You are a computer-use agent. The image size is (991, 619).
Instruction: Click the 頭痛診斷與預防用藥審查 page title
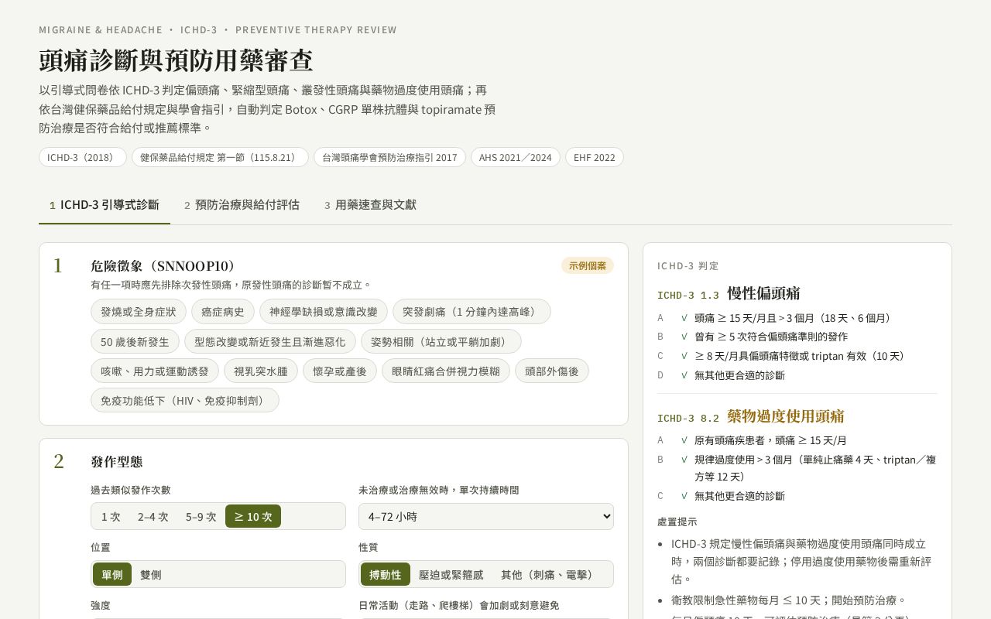pyautogui.click(x=176, y=60)
